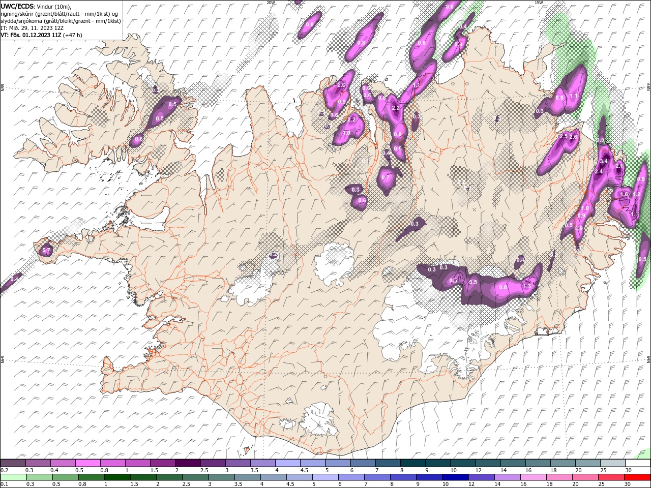Pick upper scale swatch between 2 and 2.5
The width and height of the screenshot is (651, 488).
188,463
